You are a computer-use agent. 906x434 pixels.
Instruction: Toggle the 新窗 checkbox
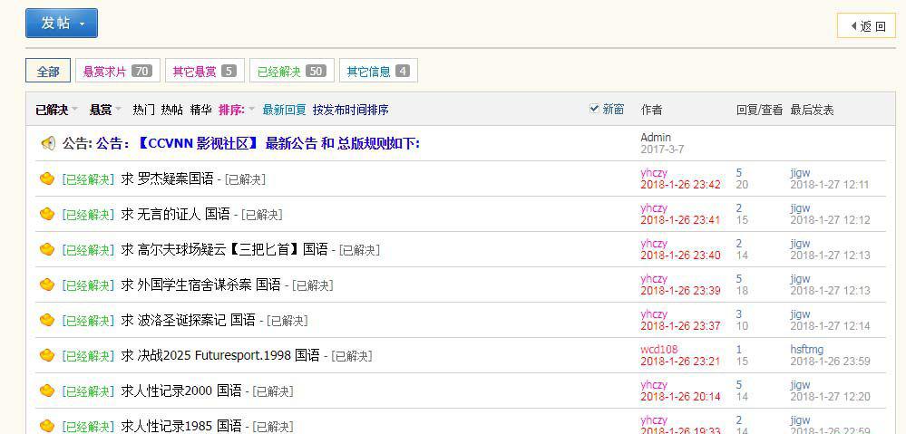(x=594, y=109)
